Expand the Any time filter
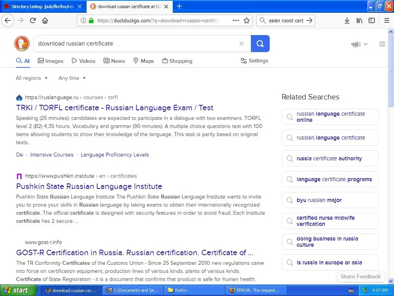Image resolution: width=394 pixels, height=296 pixels. point(72,78)
